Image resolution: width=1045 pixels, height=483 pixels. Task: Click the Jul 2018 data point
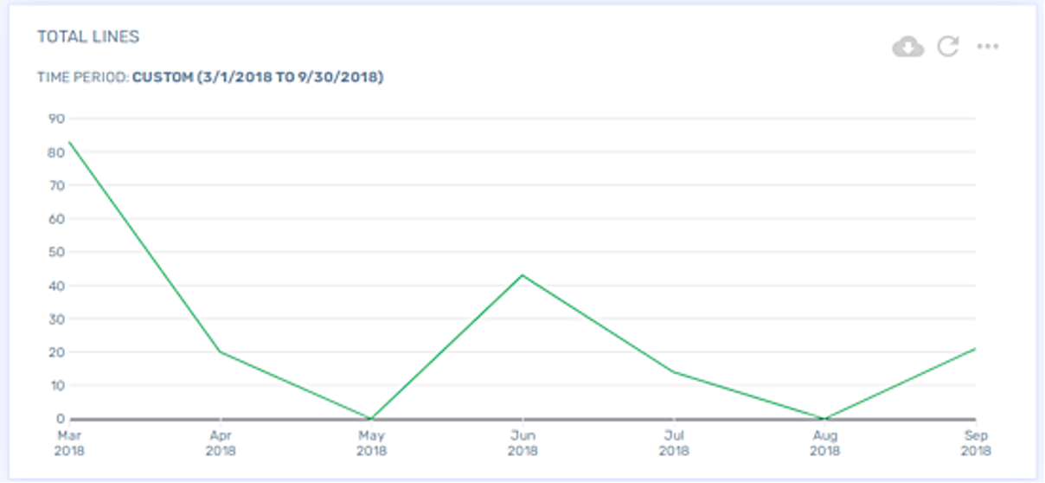[x=673, y=372]
